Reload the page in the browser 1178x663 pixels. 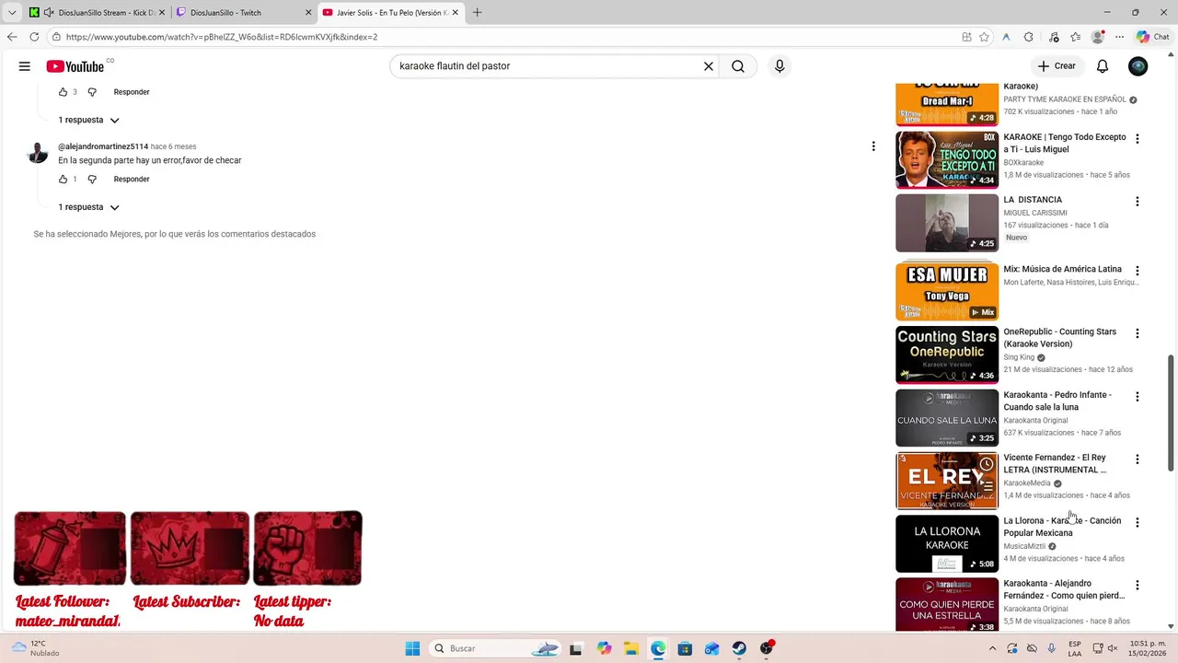pos(34,37)
